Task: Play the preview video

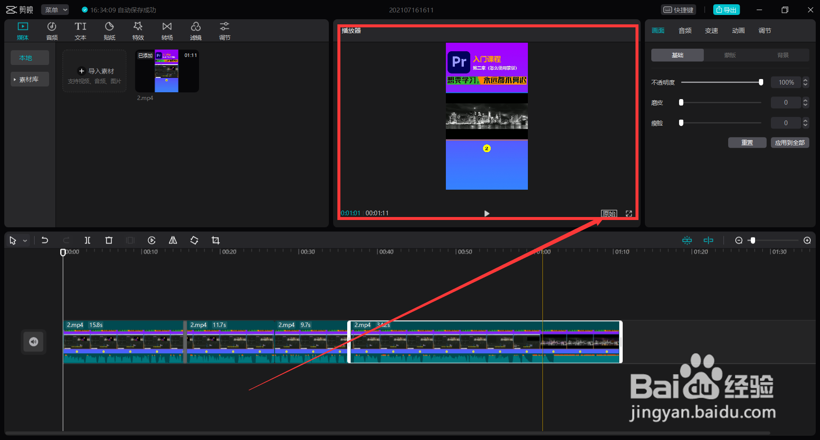Action: coord(486,214)
